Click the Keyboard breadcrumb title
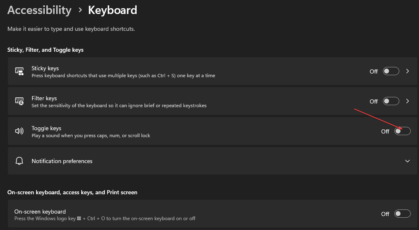Viewport: 419px width, 230px height. click(112, 10)
